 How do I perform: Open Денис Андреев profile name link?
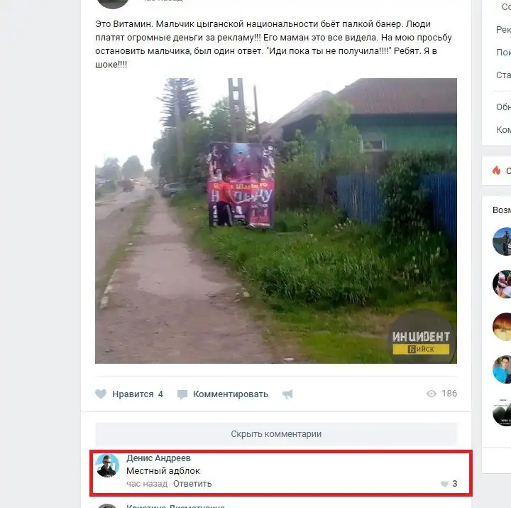pyautogui.click(x=158, y=458)
